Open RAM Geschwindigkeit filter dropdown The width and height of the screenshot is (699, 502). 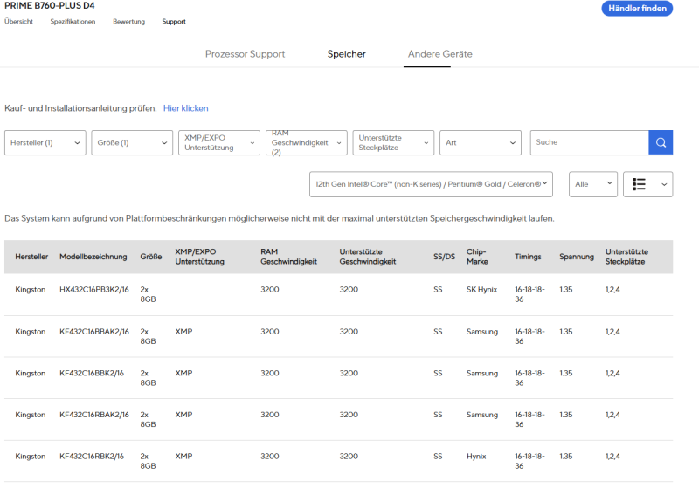(306, 142)
